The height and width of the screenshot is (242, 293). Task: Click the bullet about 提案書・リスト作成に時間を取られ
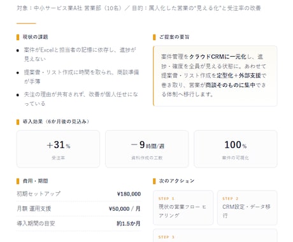(82, 76)
